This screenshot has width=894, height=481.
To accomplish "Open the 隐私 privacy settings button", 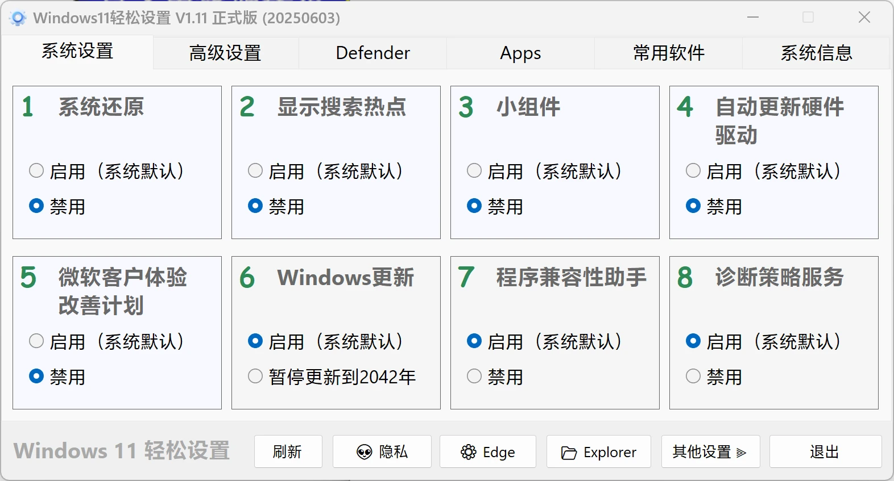I will coord(382,451).
